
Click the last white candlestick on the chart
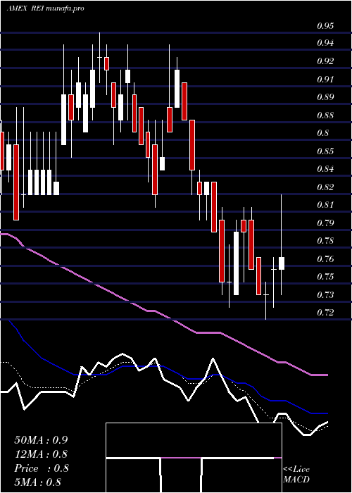point(282,263)
